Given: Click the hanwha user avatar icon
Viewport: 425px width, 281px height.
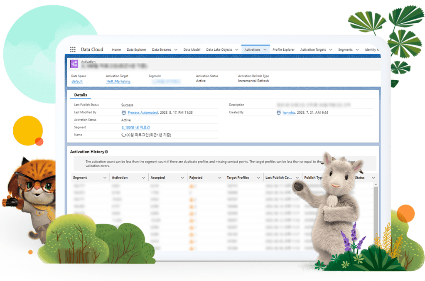Looking at the screenshot, I should (x=279, y=113).
